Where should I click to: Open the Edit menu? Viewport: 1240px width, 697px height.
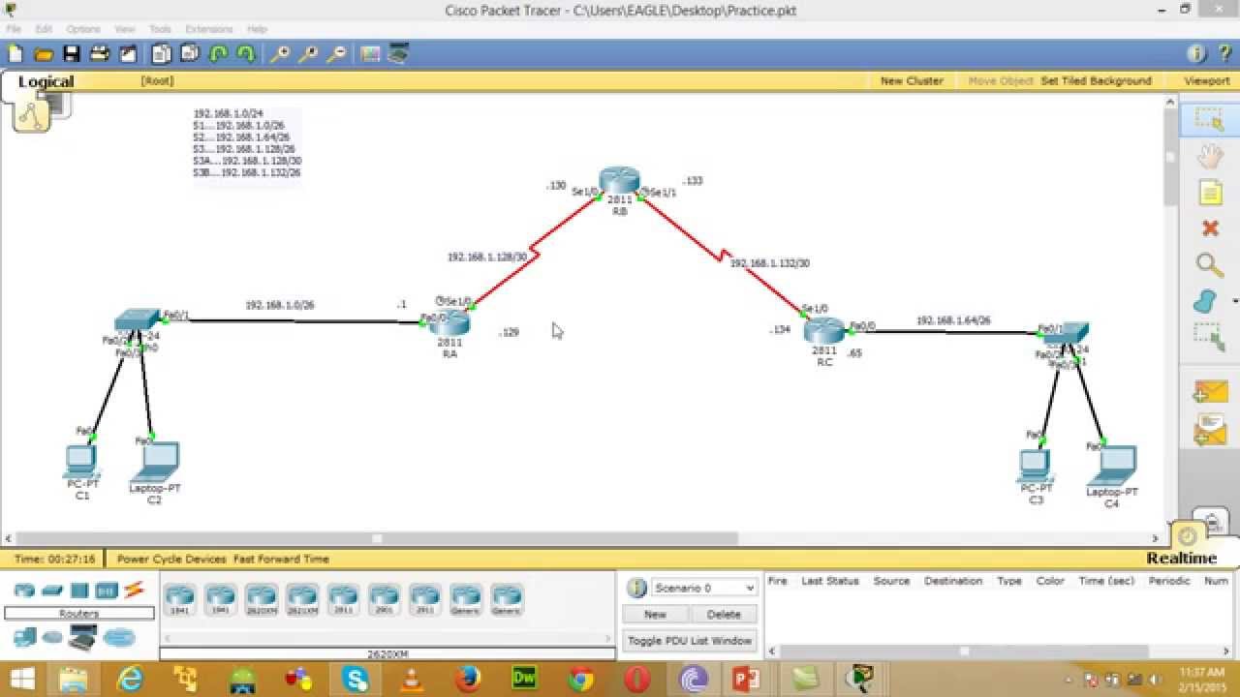coord(44,29)
